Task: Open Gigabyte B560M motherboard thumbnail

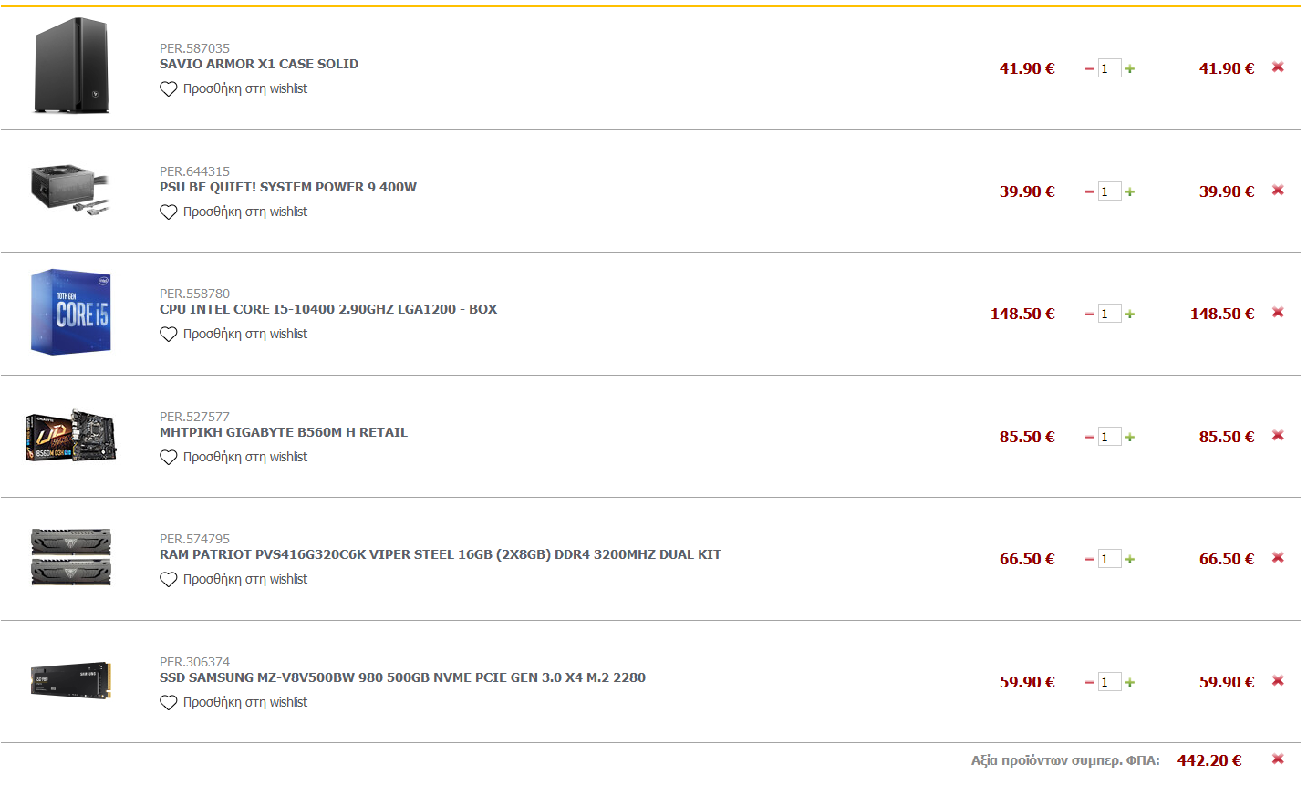Action: (71, 437)
